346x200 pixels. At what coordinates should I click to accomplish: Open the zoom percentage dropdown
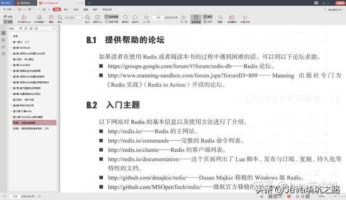click(82, 17)
